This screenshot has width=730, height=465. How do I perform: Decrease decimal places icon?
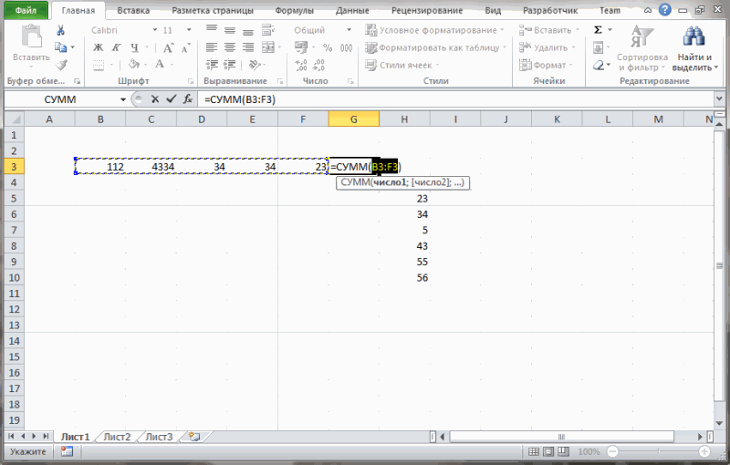[318, 65]
